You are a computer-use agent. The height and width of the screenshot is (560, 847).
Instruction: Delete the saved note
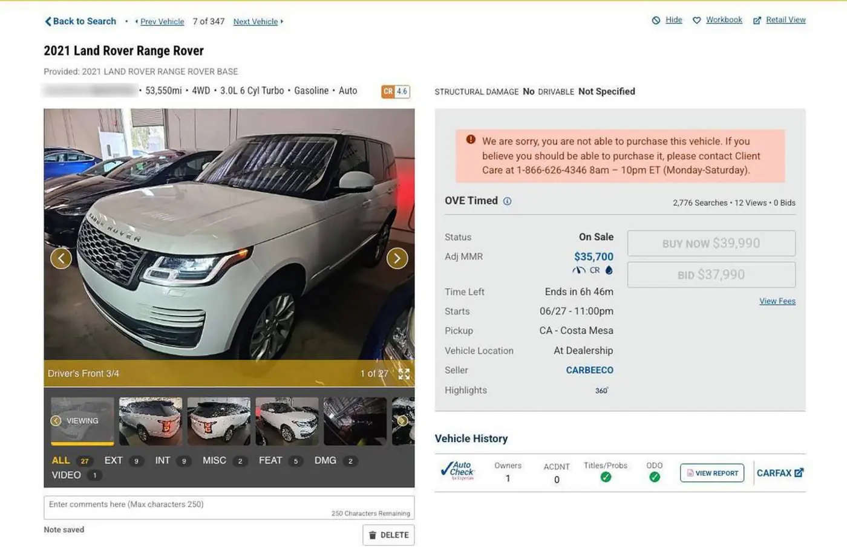[x=388, y=535]
